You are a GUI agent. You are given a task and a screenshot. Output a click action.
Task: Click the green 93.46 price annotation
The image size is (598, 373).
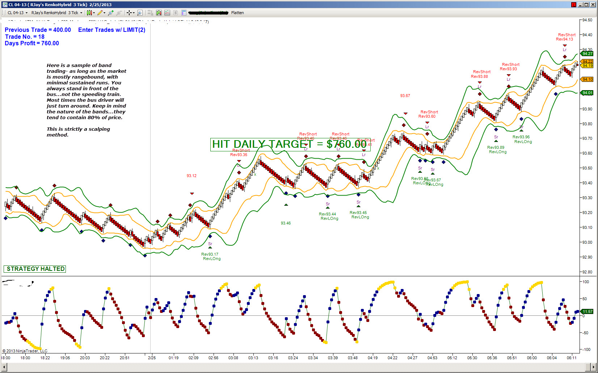286,223
